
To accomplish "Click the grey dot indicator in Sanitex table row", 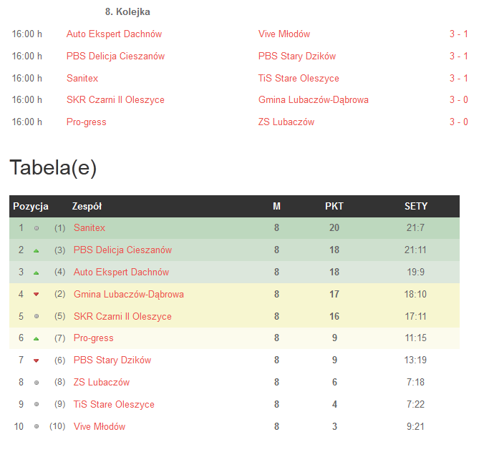I will [x=37, y=228].
